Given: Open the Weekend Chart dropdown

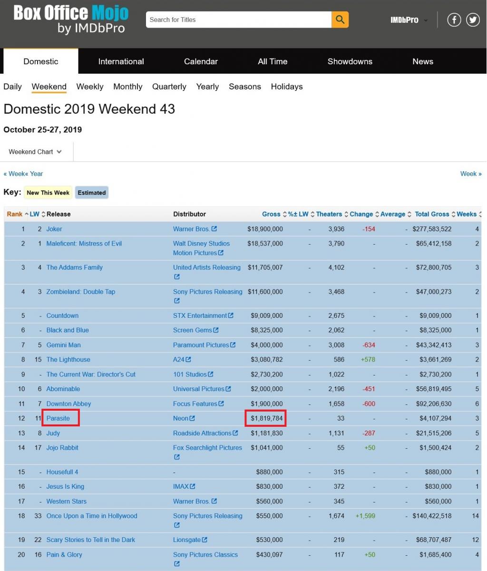Looking at the screenshot, I should [x=35, y=152].
